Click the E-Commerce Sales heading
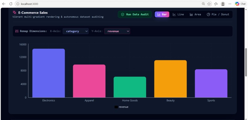The image size is (248, 120). coord(33,13)
